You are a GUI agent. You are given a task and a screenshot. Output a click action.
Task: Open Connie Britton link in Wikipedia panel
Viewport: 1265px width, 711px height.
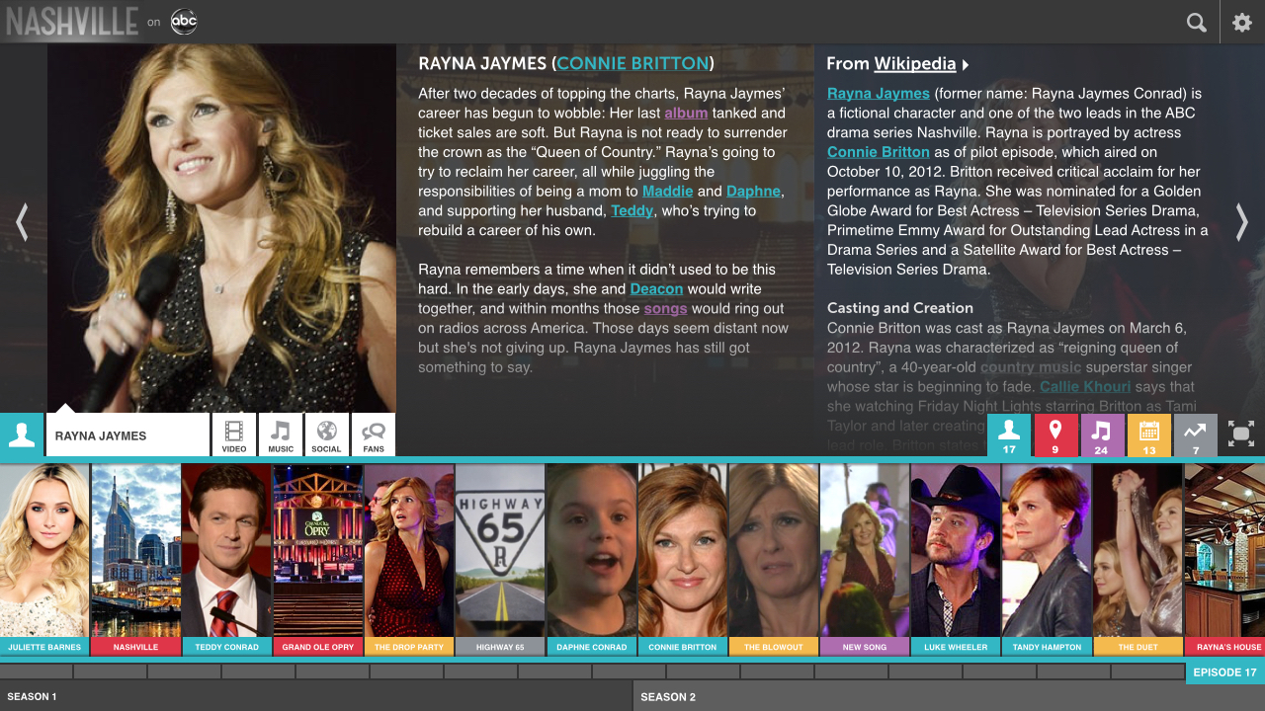point(879,152)
